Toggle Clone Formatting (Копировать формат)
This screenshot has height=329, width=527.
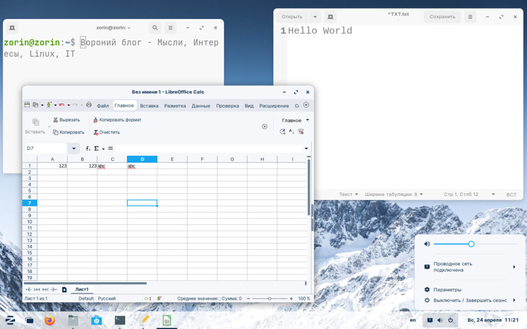95,120
